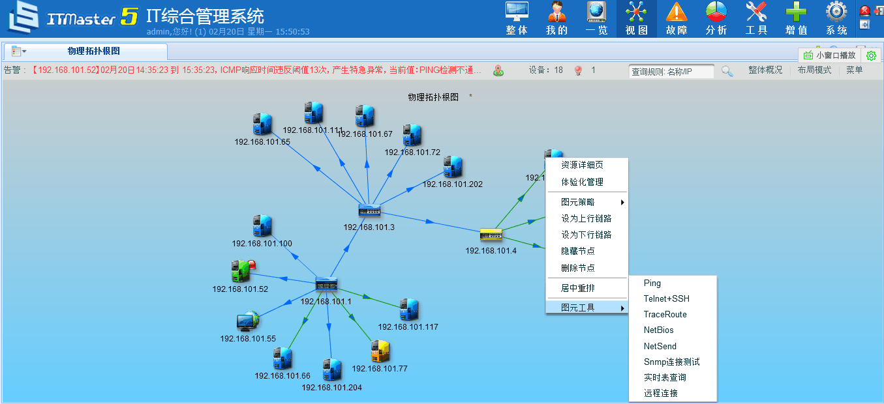Click the green gear settings icon

[871, 56]
